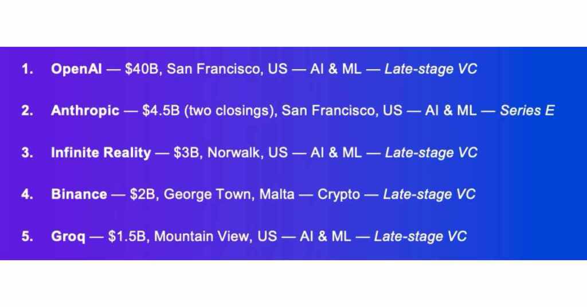Click Late-stage VC in the OpenAI row

pos(431,69)
